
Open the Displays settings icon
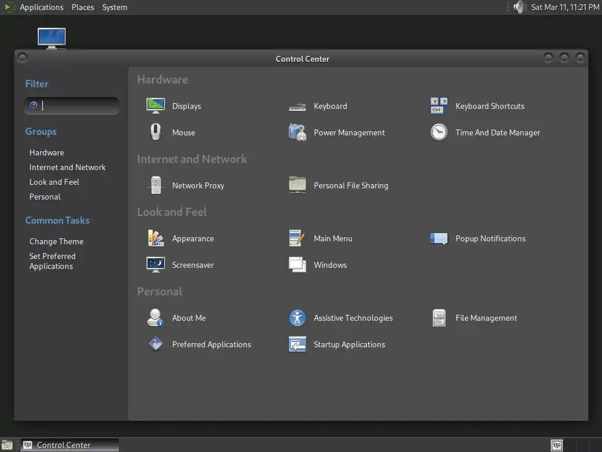coord(155,106)
